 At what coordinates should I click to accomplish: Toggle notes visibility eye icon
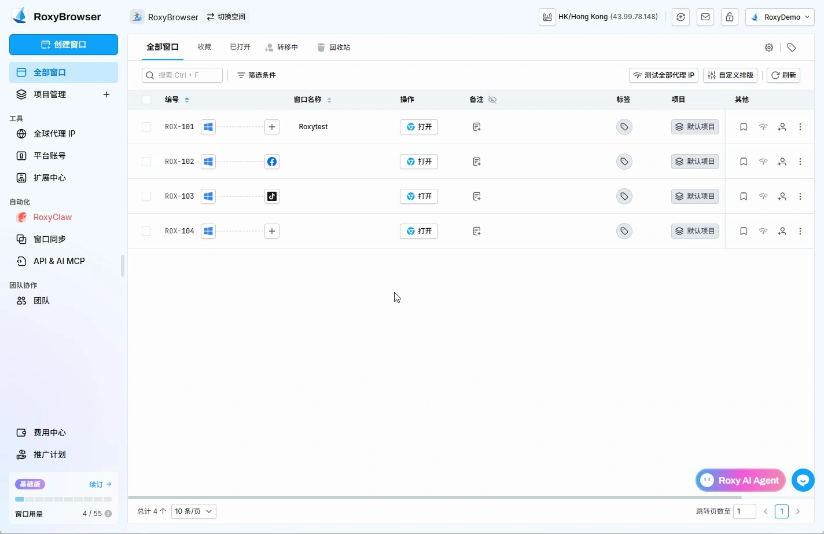492,100
